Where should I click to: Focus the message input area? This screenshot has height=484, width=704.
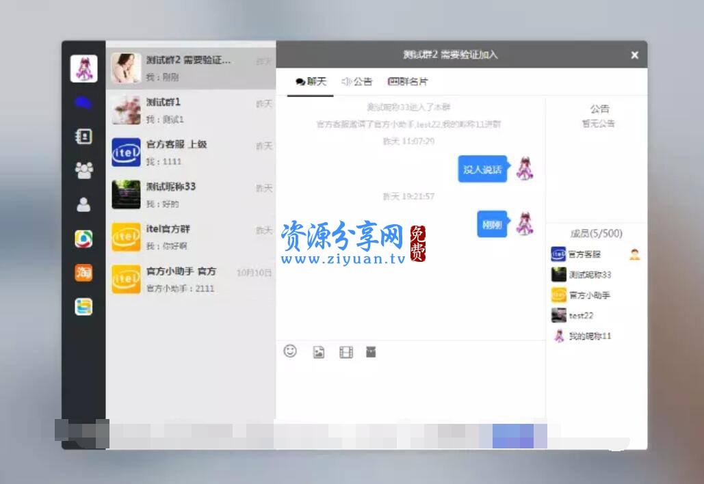[x=410, y=390]
